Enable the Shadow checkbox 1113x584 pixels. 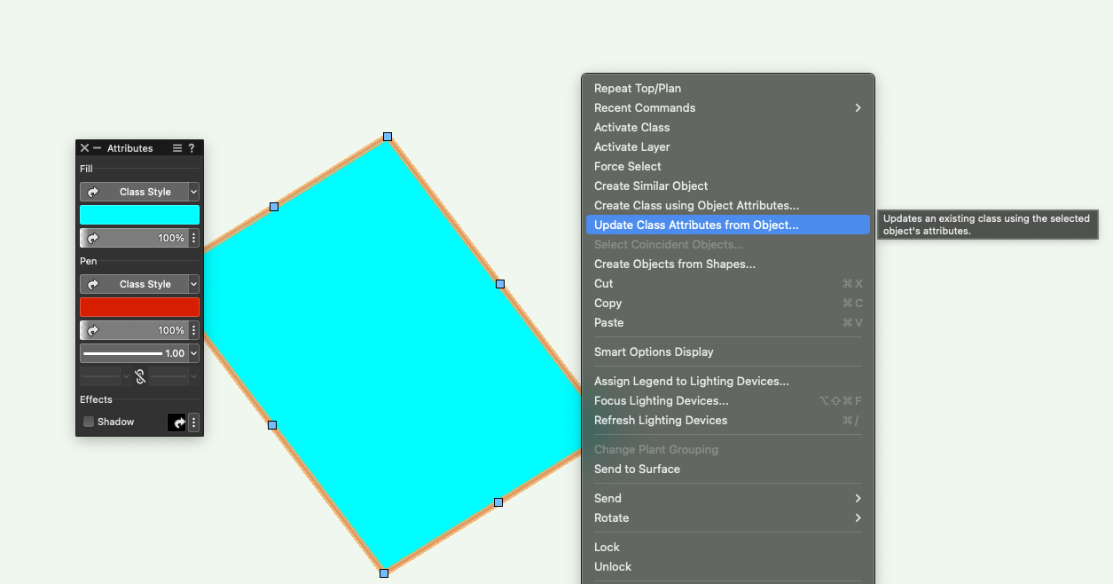(89, 422)
